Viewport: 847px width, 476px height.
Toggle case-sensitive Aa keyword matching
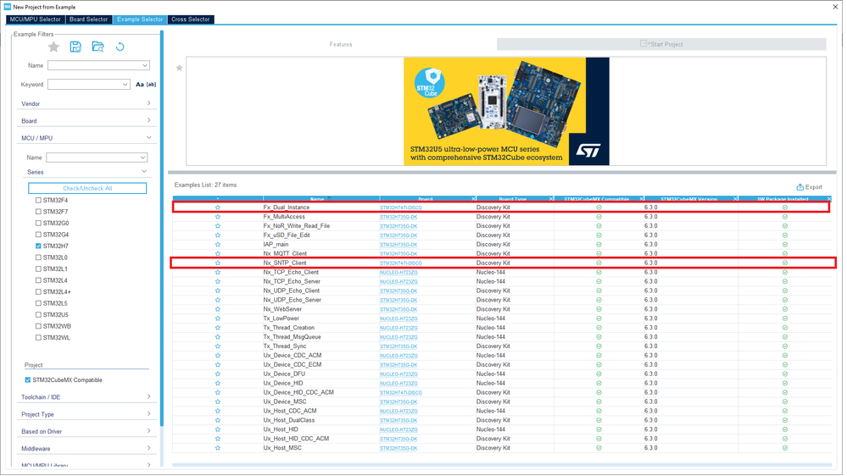pyautogui.click(x=140, y=84)
